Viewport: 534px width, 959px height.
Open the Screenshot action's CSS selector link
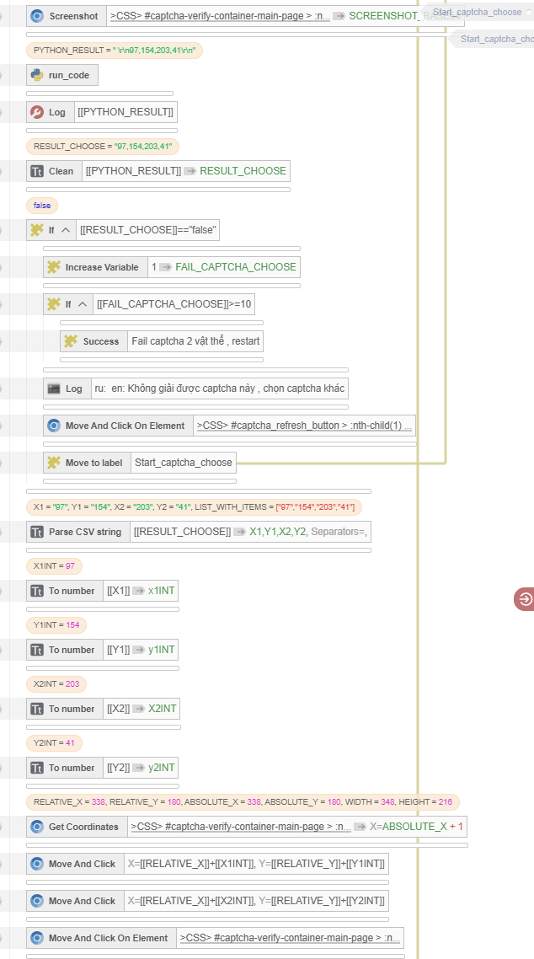tap(221, 16)
